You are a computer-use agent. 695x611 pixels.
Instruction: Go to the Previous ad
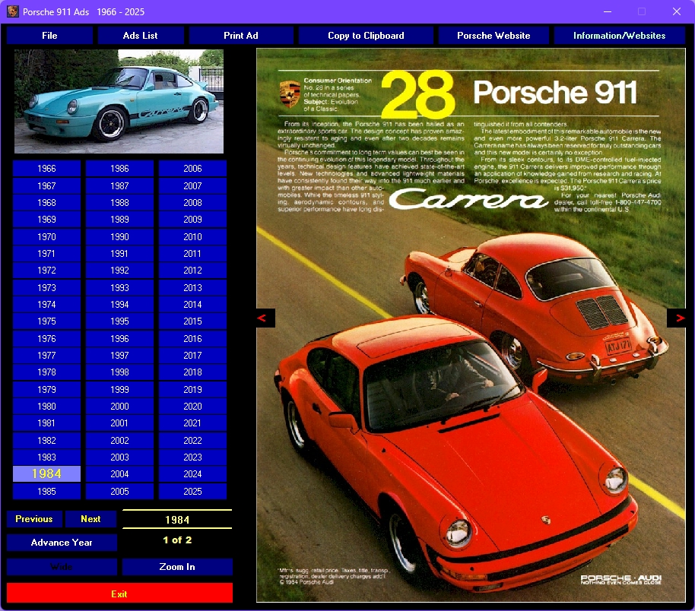pos(34,519)
